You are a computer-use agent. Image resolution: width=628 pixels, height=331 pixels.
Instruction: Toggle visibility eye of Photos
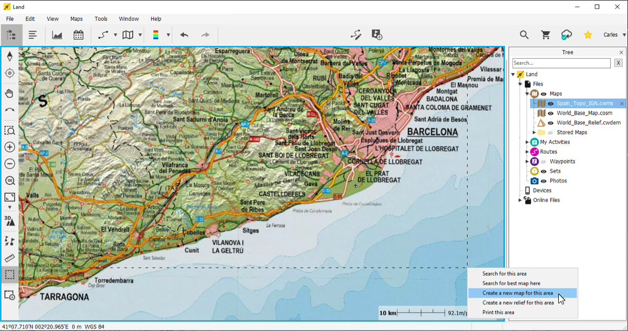tap(543, 181)
